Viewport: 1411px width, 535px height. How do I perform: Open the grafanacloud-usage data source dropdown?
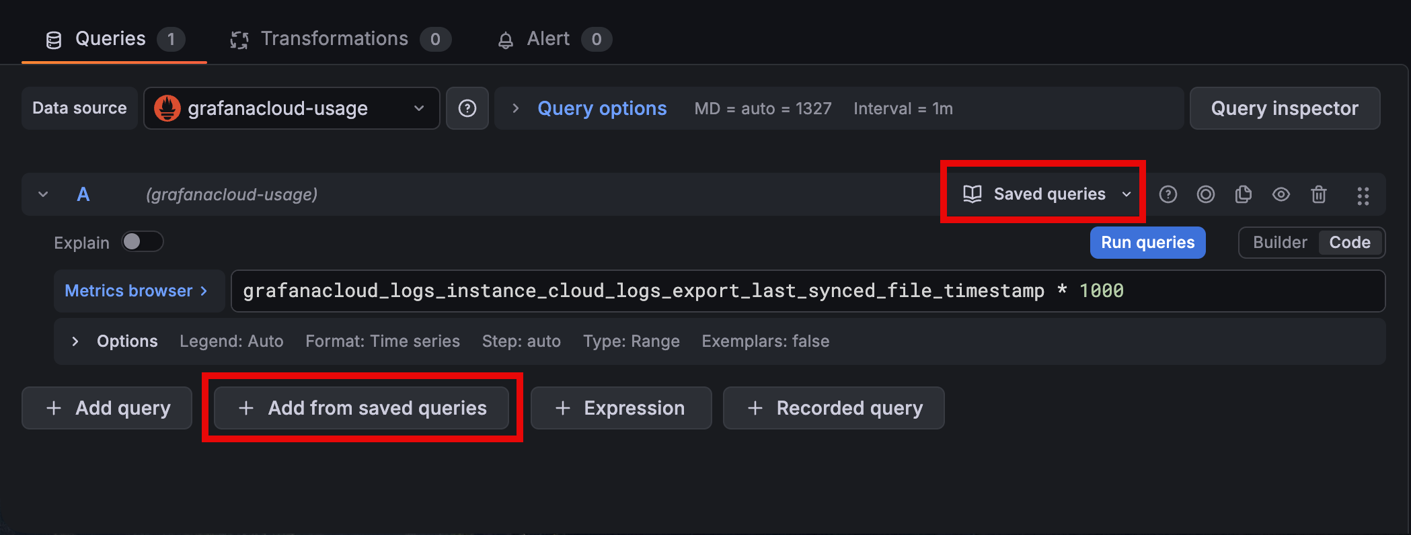(x=292, y=108)
